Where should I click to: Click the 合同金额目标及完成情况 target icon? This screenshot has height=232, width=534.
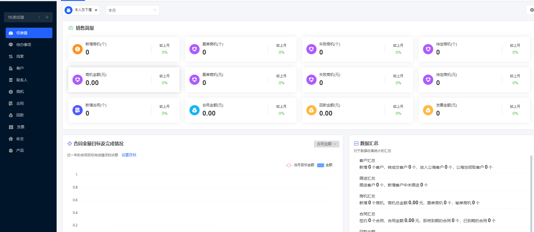tap(70, 144)
